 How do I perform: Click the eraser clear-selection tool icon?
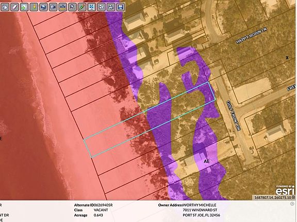coord(14,7)
